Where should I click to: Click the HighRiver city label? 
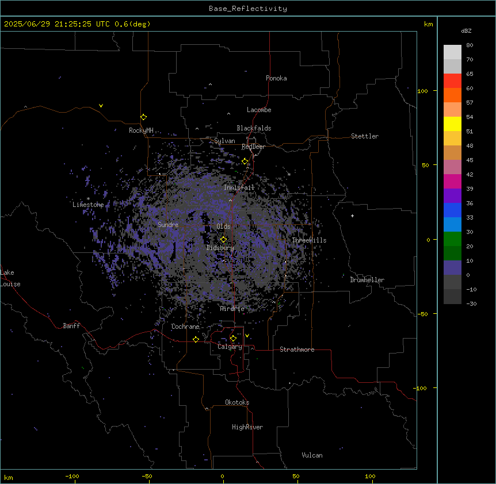pos(247,427)
